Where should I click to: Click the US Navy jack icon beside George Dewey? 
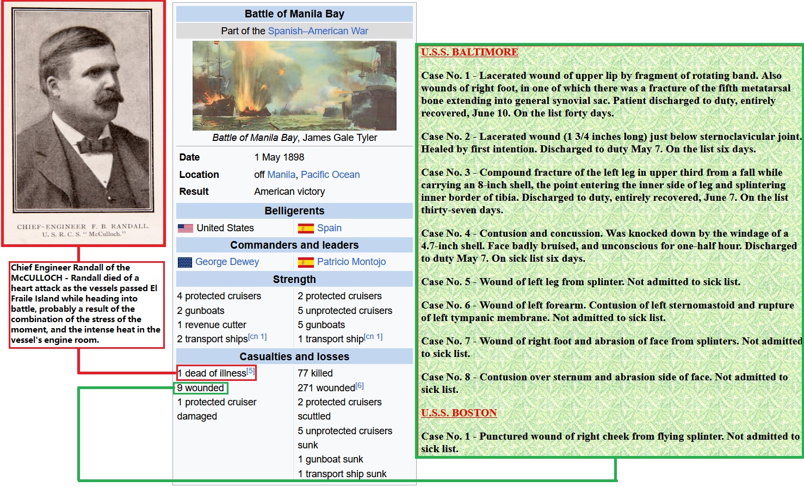[x=185, y=262]
